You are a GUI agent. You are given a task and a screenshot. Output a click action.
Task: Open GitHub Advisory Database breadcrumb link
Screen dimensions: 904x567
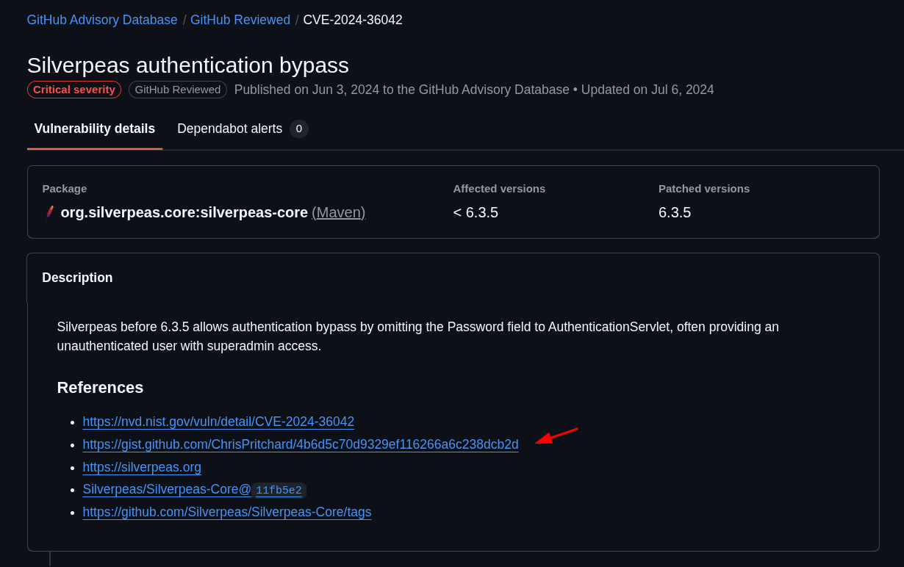[x=102, y=20]
